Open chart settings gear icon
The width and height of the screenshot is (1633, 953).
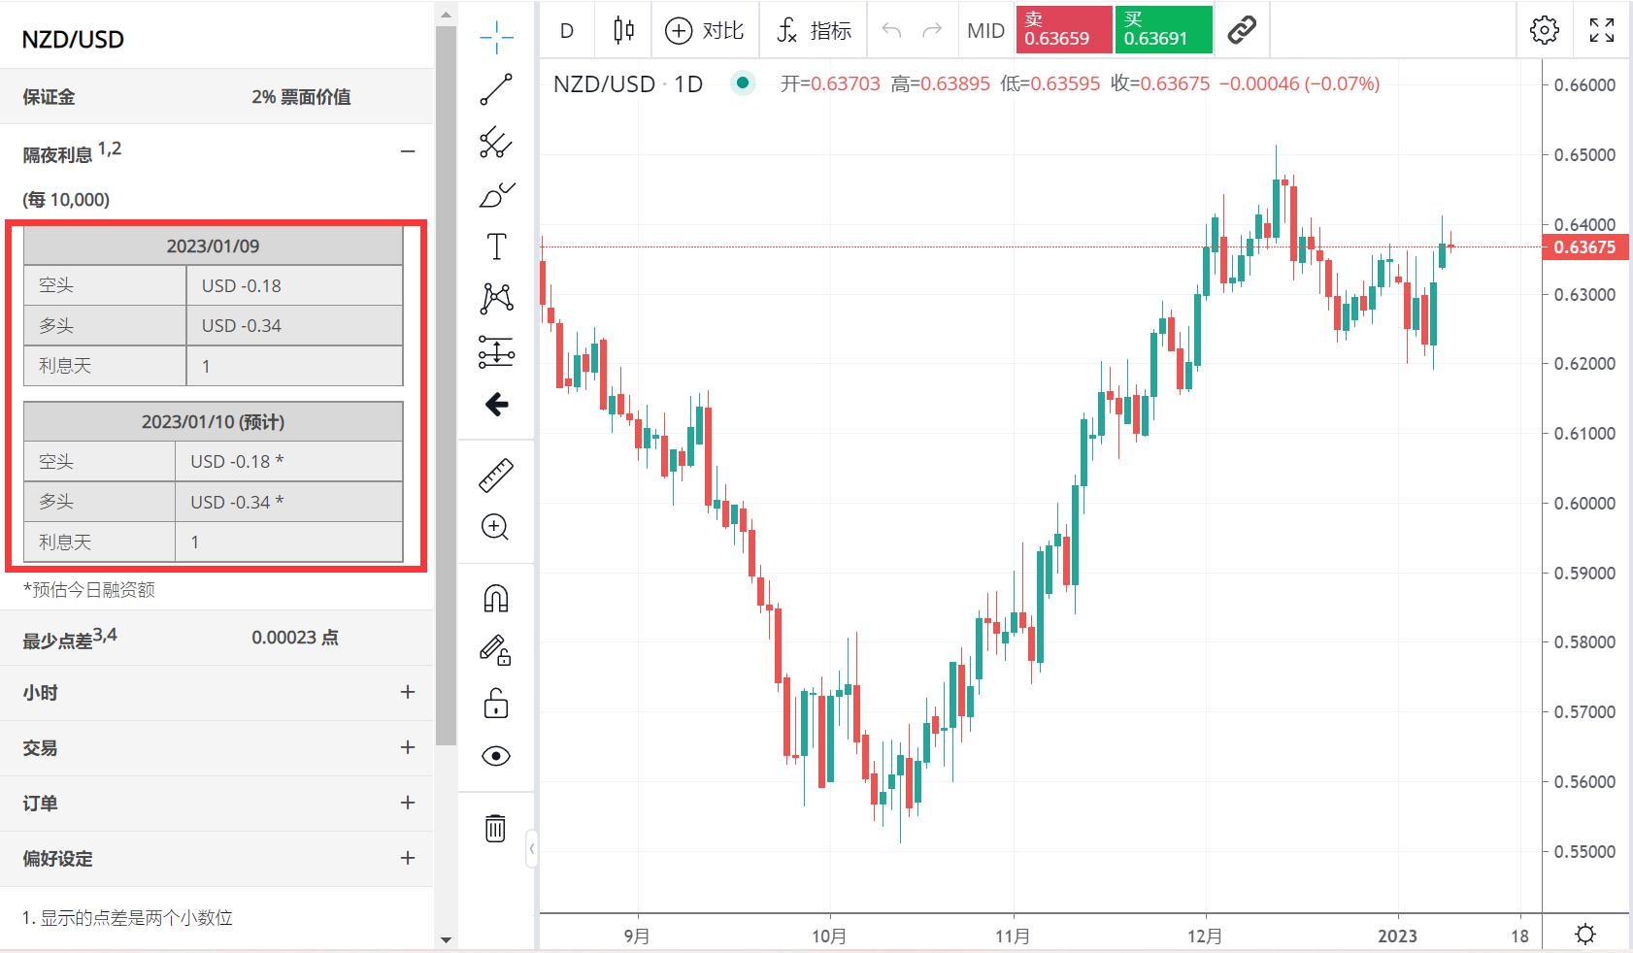[x=1544, y=30]
